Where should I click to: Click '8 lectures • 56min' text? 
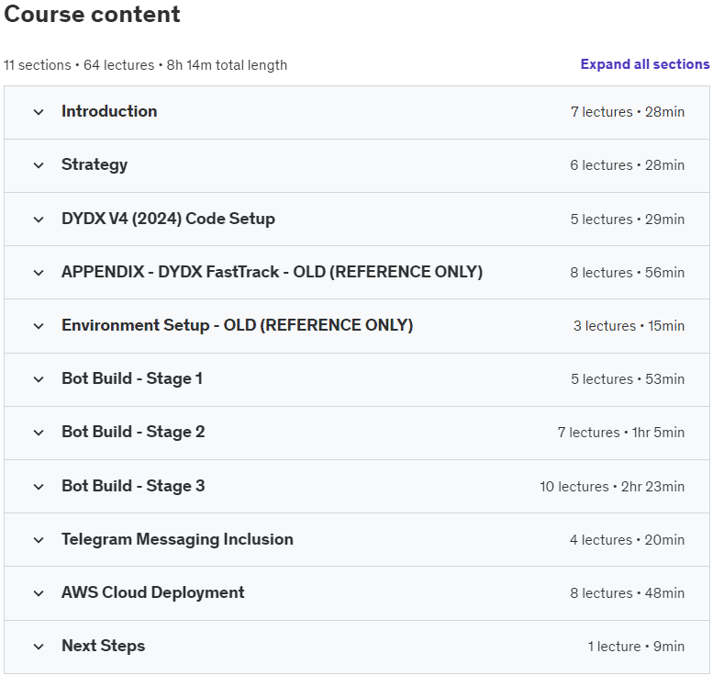pos(628,273)
